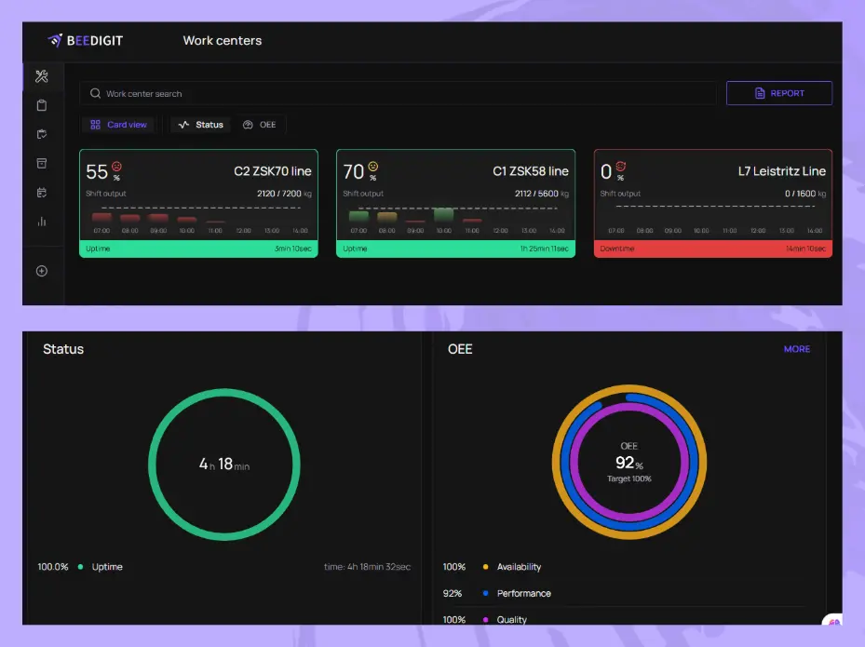The height and width of the screenshot is (647, 865).
Task: Click the Availability legend label
Action: [519, 566]
